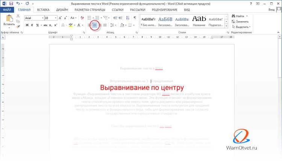Activate the Format Painter brush
The height and width of the screenshot is (161, 282).
pos(18,27)
